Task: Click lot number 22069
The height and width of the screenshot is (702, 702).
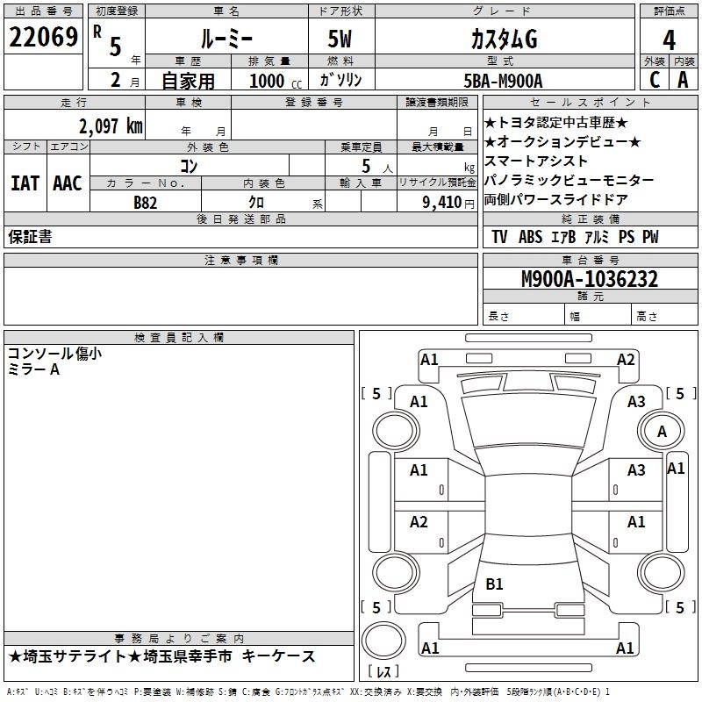Action: 43,37
